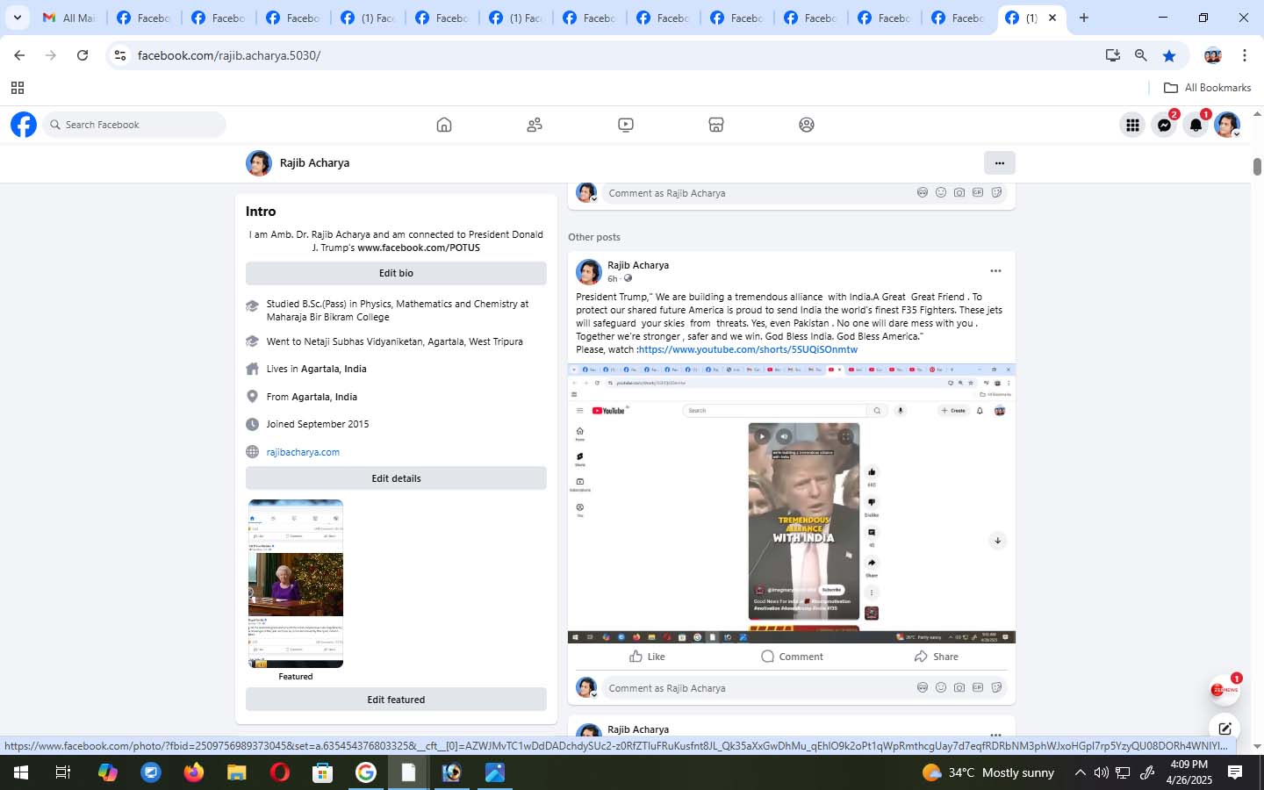Insert emoji in the bottom comment box
The height and width of the screenshot is (790, 1264).
(x=941, y=687)
